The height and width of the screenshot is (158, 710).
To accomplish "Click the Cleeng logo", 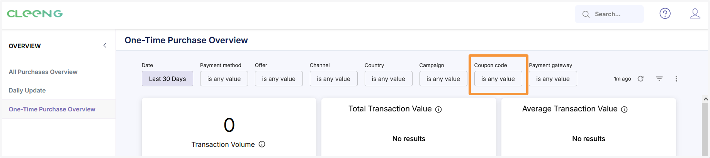I will click(x=35, y=14).
